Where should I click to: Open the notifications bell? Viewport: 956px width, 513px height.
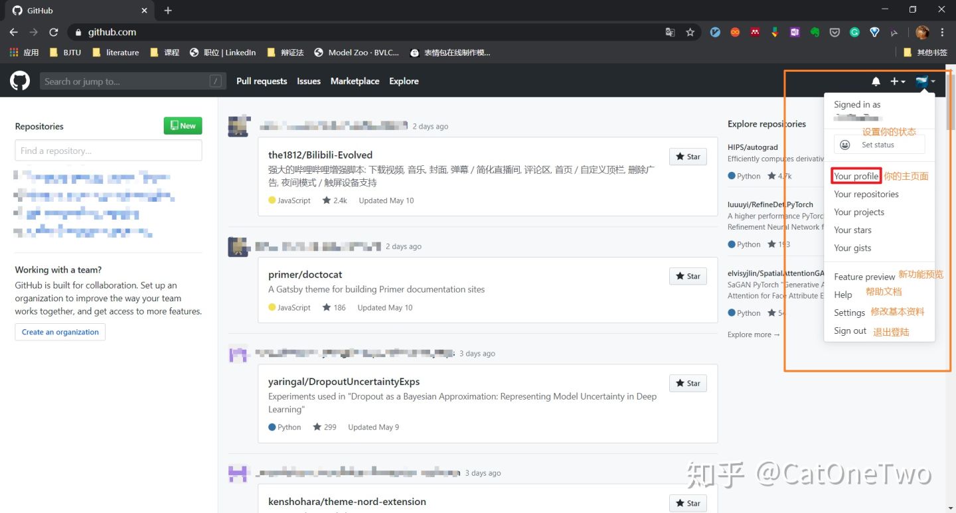click(876, 81)
